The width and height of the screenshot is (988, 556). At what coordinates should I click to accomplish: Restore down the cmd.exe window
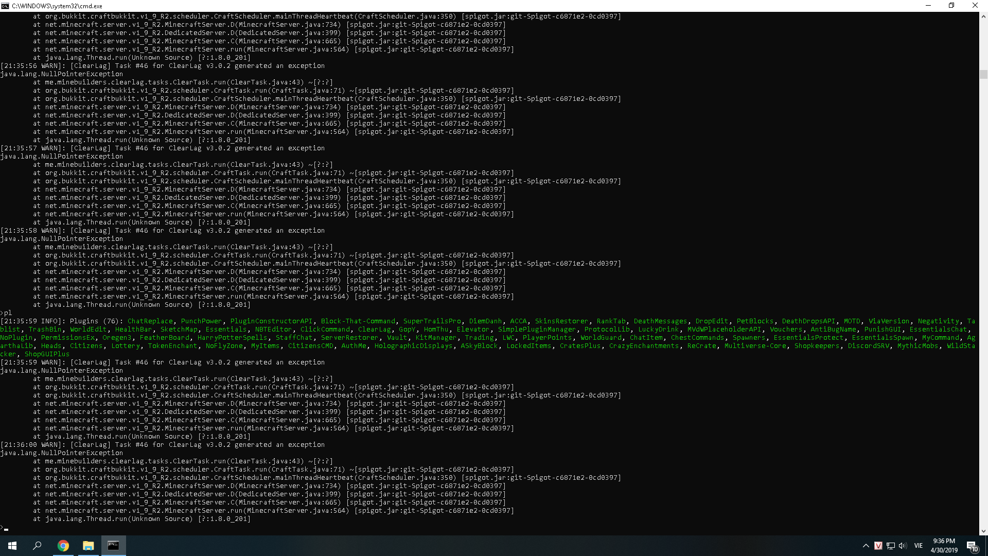coord(951,6)
